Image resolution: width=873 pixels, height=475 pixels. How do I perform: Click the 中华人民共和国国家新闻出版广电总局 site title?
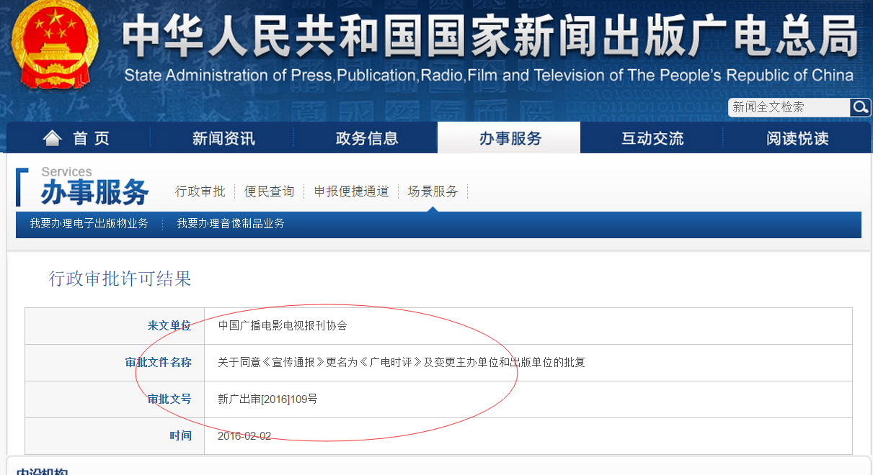click(490, 37)
